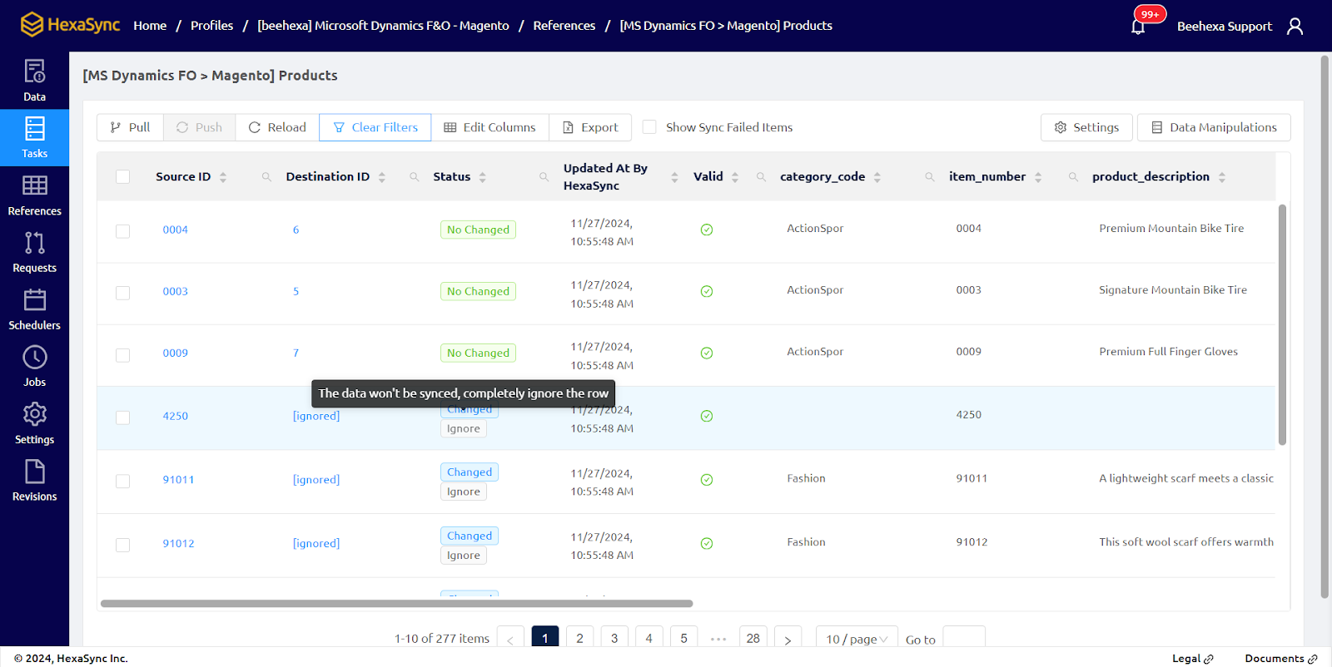
Task: Open Schedulers section in sidebar
Action: 34,310
